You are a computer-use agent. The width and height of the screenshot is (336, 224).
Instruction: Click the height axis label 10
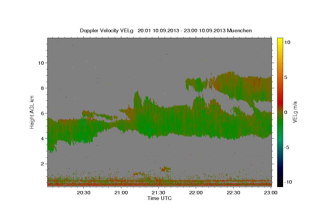(x=41, y=63)
